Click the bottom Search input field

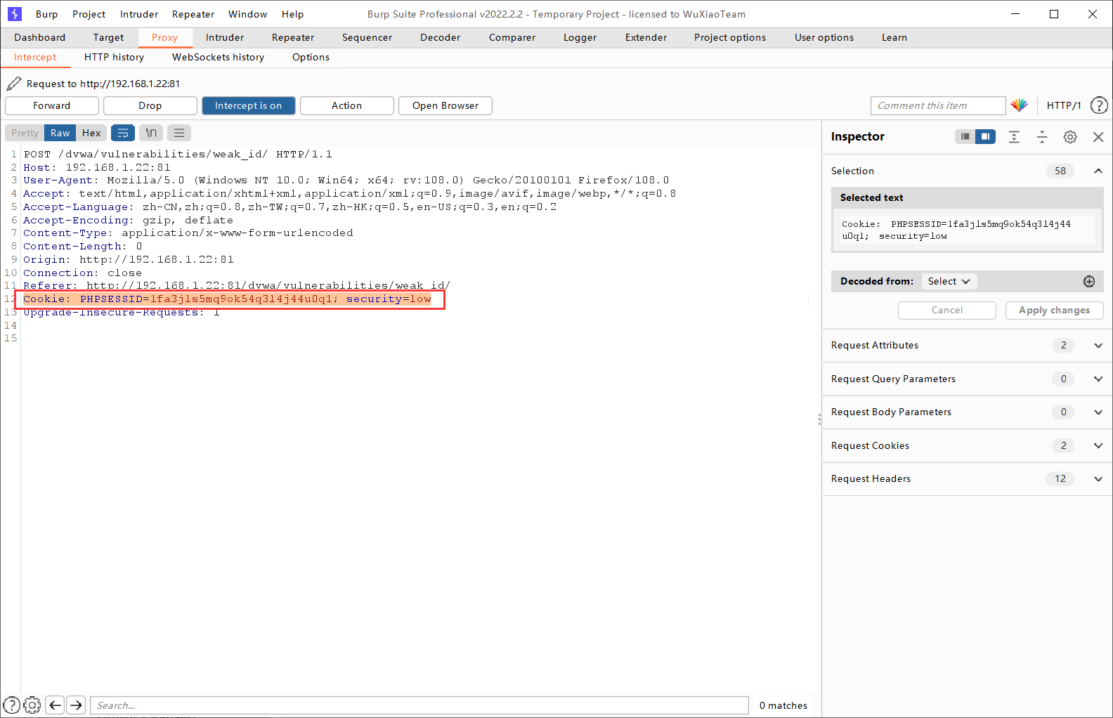pos(419,705)
